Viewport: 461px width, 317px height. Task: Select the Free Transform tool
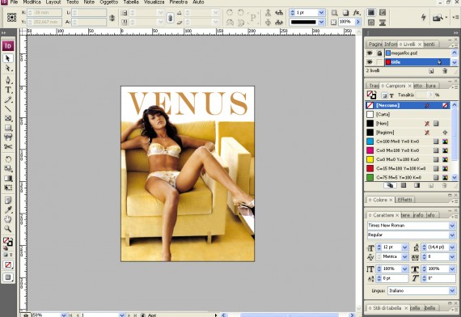point(8,188)
